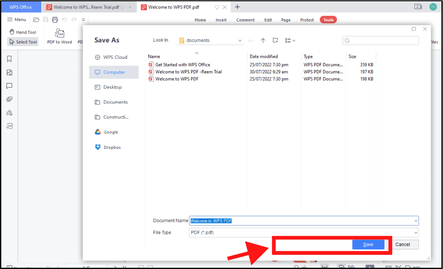
Task: Open the Insert ribbon tab
Action: (x=221, y=20)
